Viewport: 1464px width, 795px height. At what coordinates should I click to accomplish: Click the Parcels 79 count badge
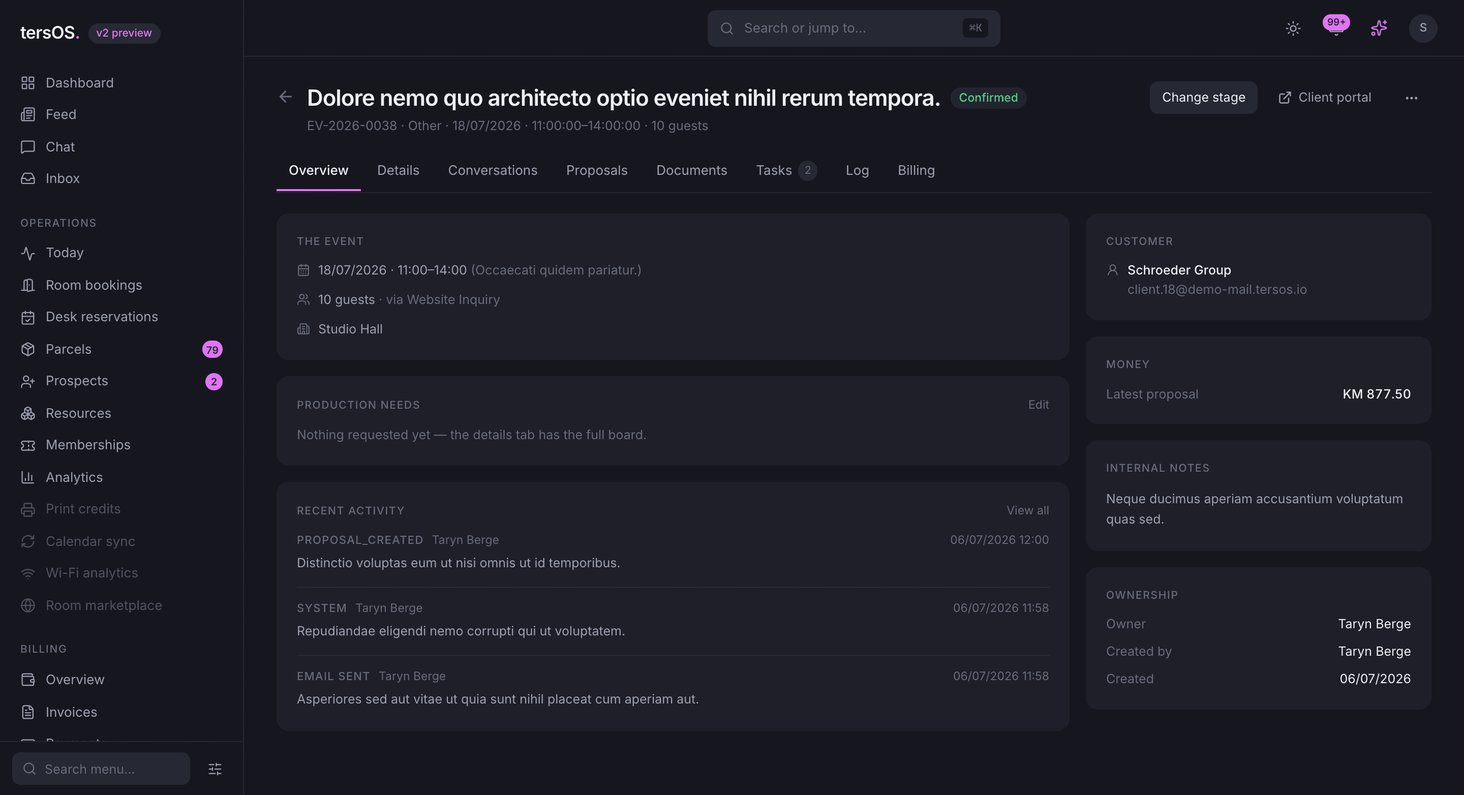click(x=212, y=350)
